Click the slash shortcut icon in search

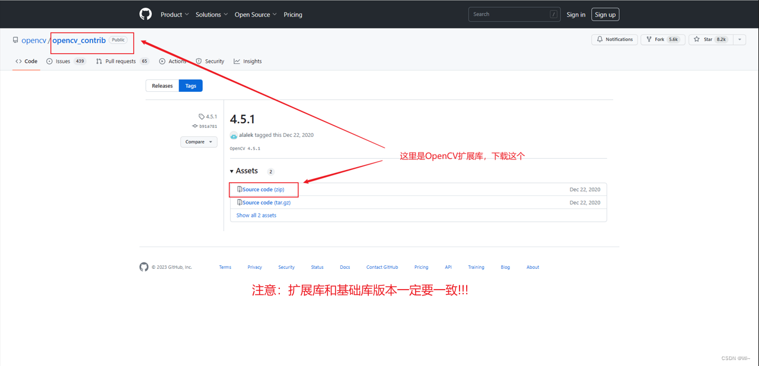(x=553, y=14)
